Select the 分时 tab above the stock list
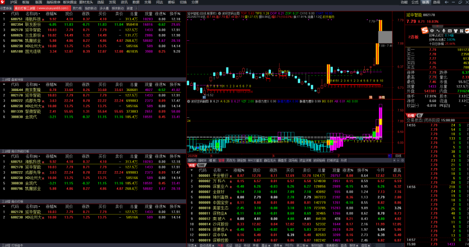This screenshot has width=469, height=247. pyautogui.click(x=201, y=165)
